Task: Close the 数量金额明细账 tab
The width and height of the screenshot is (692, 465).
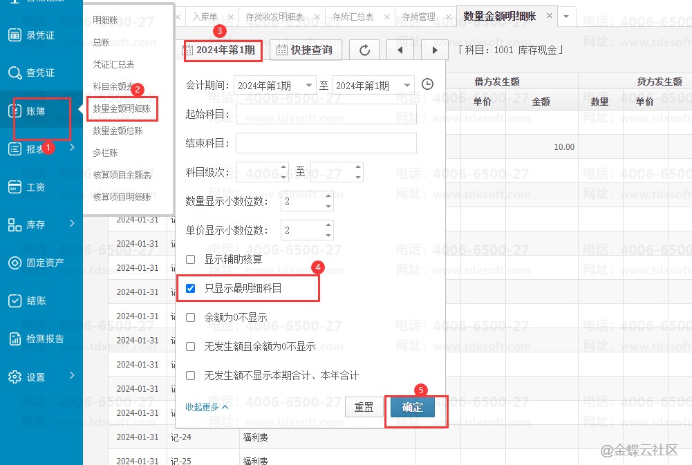Action: [550, 15]
